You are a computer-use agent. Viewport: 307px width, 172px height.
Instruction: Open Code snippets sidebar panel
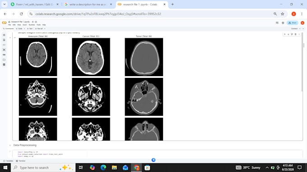pos(4,45)
